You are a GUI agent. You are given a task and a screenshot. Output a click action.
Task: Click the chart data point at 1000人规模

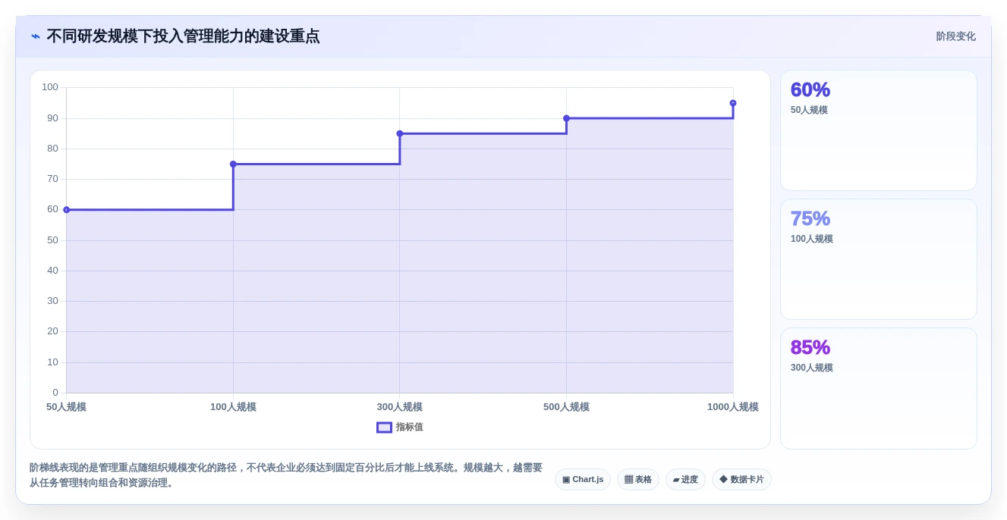(733, 103)
